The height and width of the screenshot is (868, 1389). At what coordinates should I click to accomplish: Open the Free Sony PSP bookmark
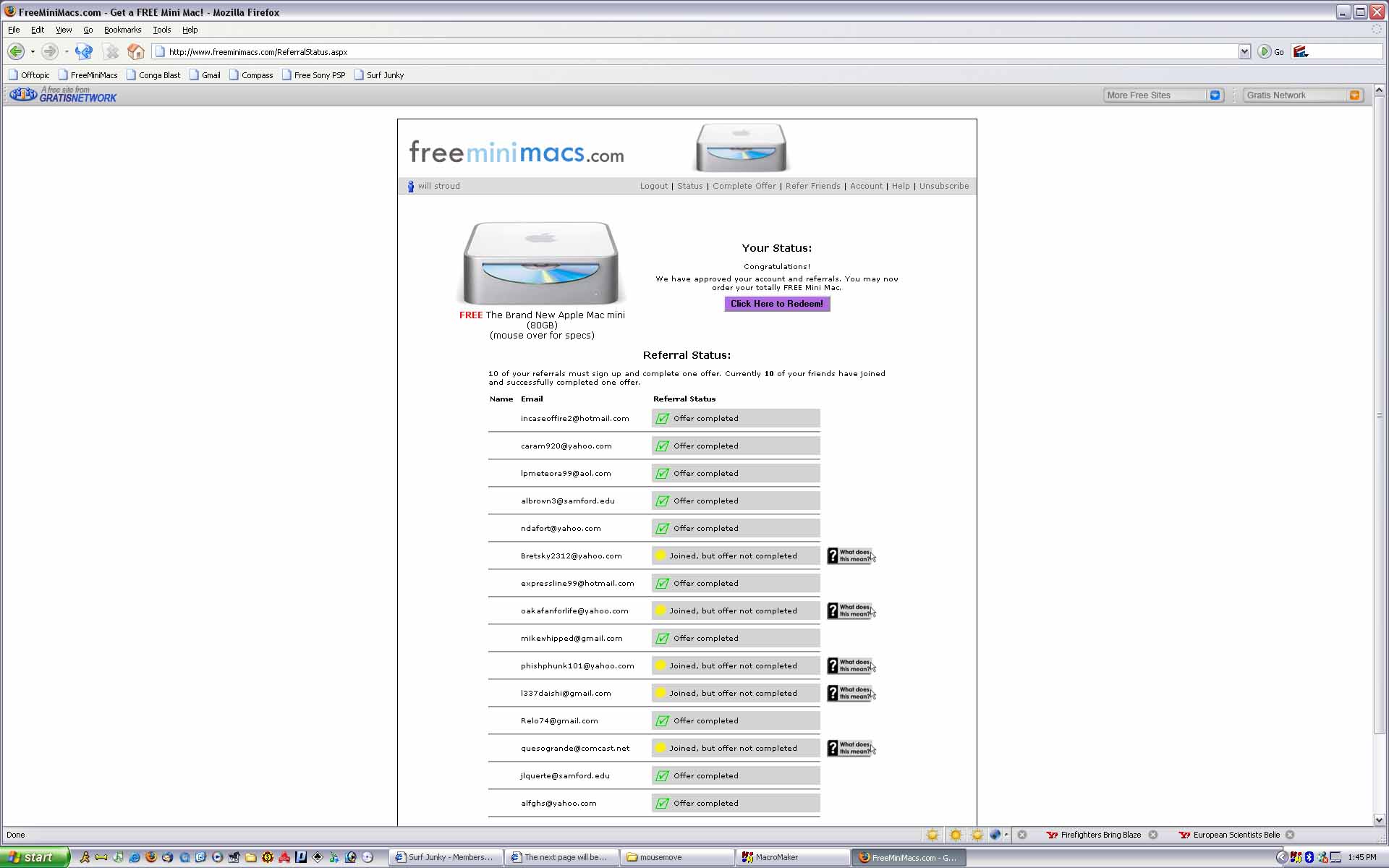[313, 75]
